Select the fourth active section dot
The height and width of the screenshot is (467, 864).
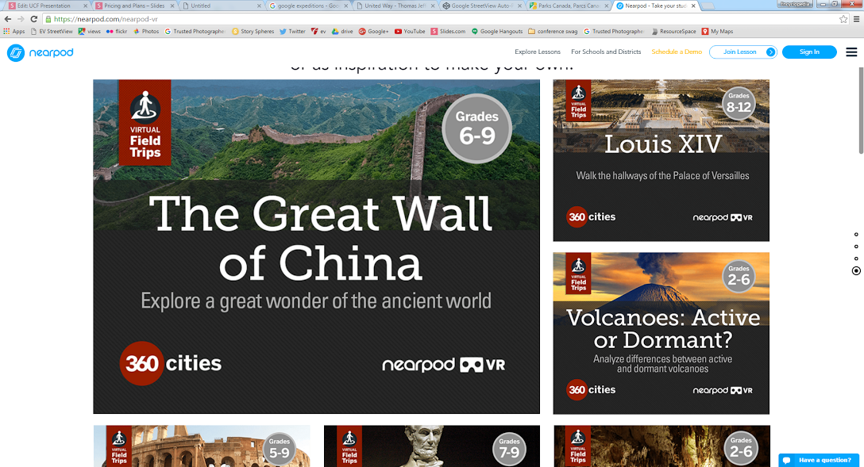(x=856, y=270)
